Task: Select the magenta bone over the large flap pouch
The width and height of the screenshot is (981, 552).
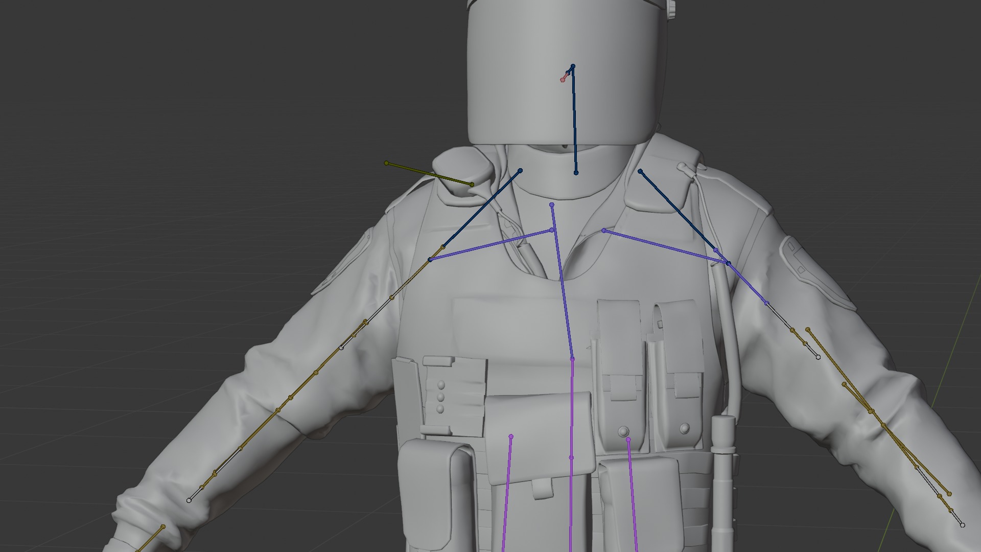Action: pos(507,494)
